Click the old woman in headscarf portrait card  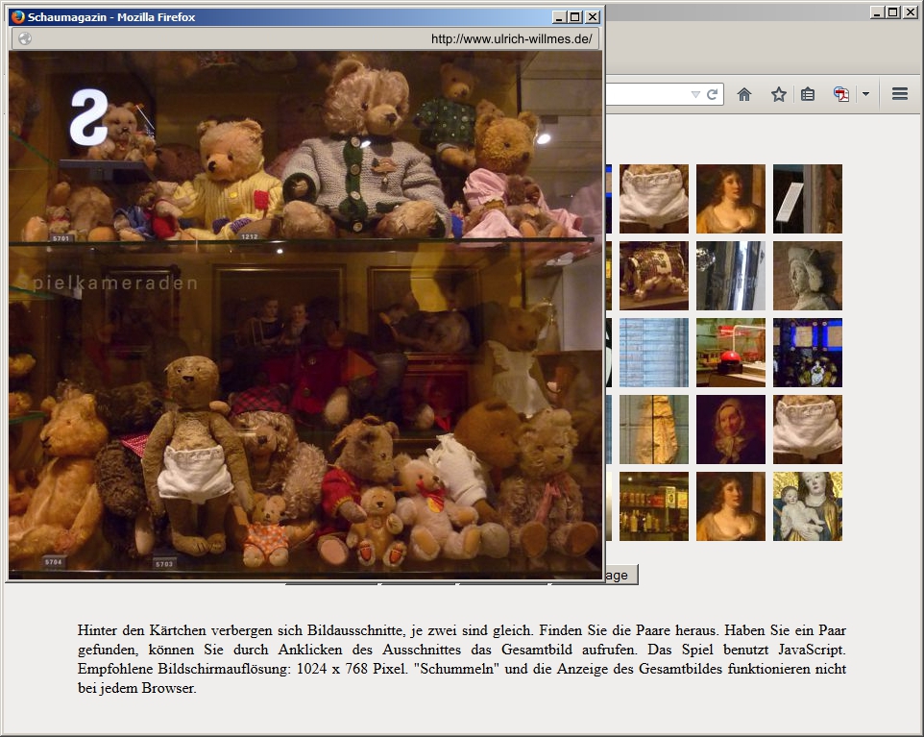tap(731, 430)
